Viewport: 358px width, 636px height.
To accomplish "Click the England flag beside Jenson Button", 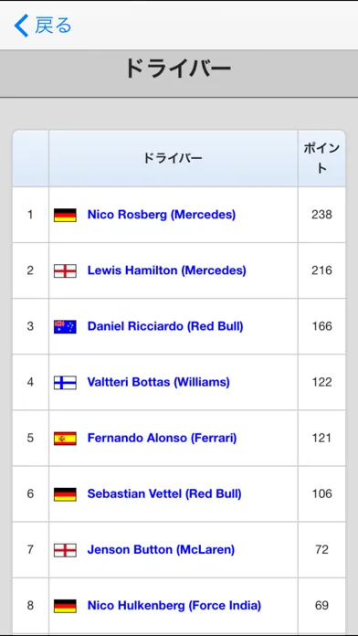I will coord(65,550).
